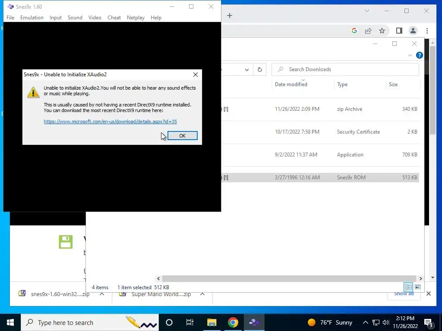Click the taskbar search box
Image resolution: width=442 pixels, height=331 pixels.
click(x=90, y=322)
